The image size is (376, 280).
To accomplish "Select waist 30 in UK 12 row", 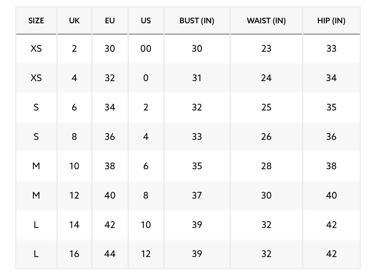I will 266,195.
